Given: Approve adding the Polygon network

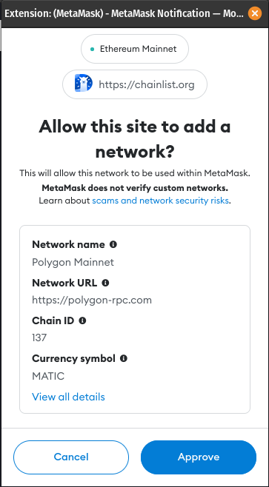Looking at the screenshot, I should click(199, 457).
